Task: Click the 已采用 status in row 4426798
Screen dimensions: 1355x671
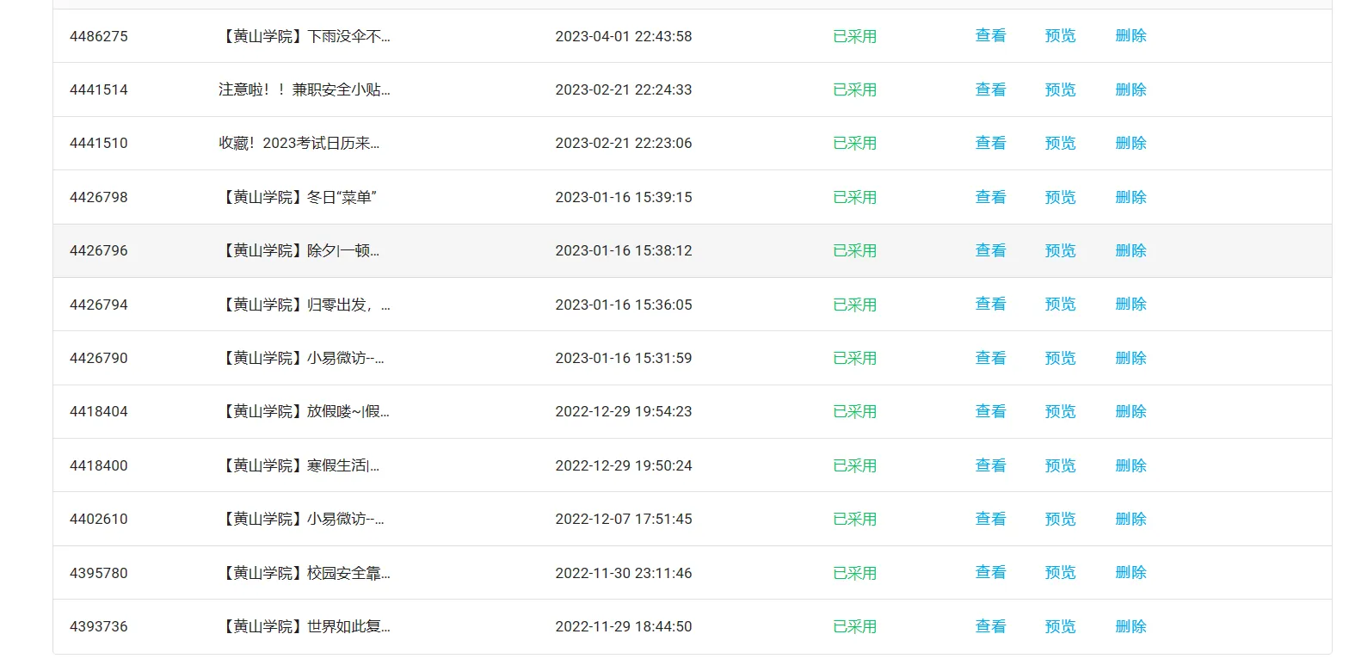Action: (x=854, y=197)
